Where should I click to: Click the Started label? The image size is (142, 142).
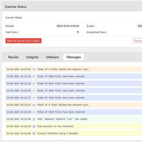(x=10, y=26)
